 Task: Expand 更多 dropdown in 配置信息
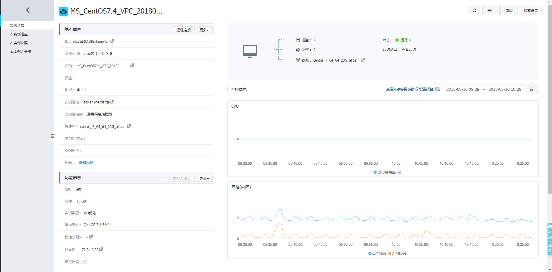[x=204, y=178]
